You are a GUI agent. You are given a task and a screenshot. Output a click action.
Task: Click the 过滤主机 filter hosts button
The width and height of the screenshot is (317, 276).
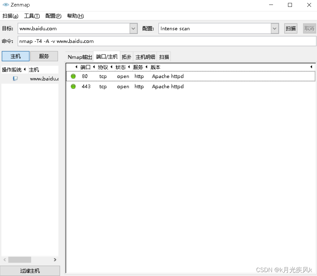tap(30, 271)
